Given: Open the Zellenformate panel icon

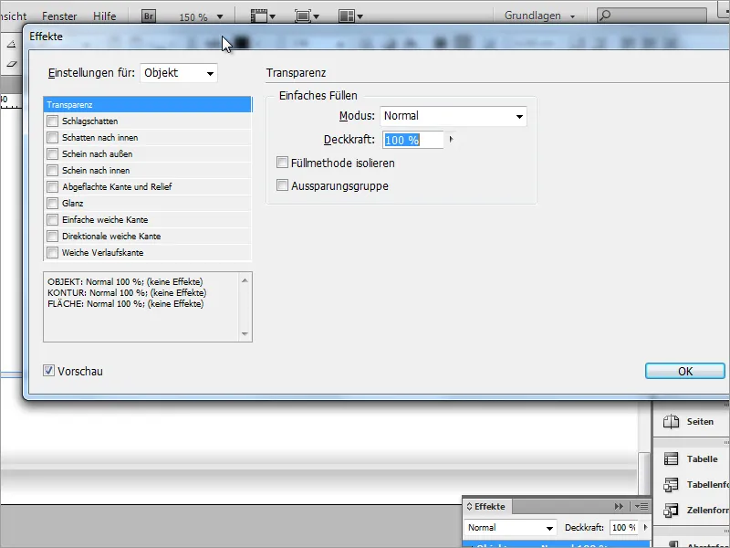Looking at the screenshot, I should point(671,511).
